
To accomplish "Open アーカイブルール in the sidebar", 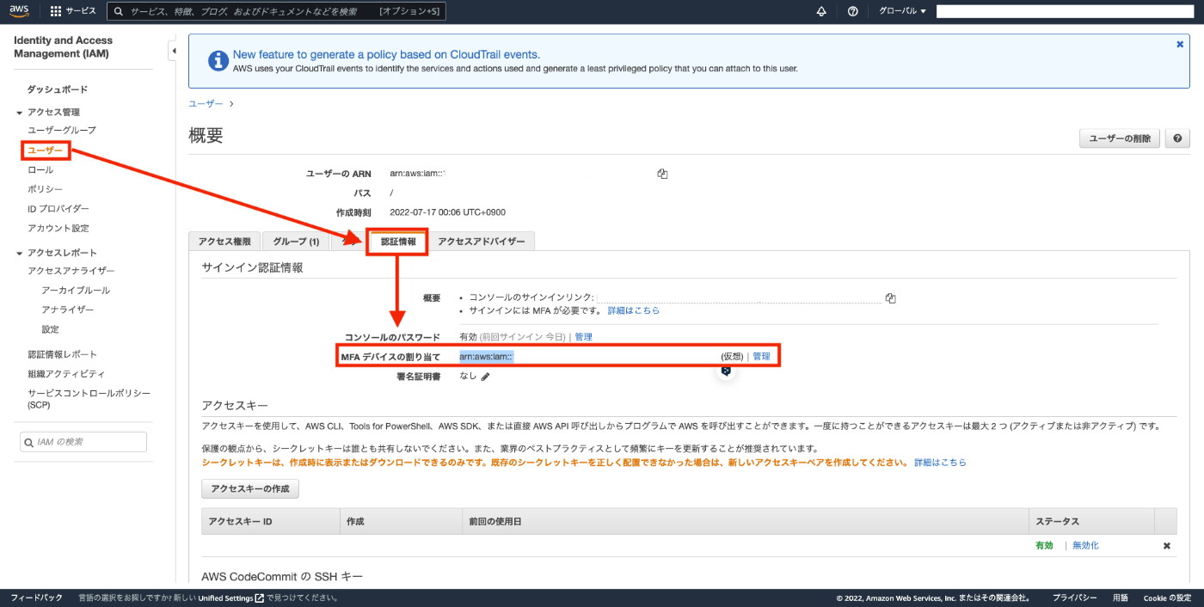I will pos(76,291).
